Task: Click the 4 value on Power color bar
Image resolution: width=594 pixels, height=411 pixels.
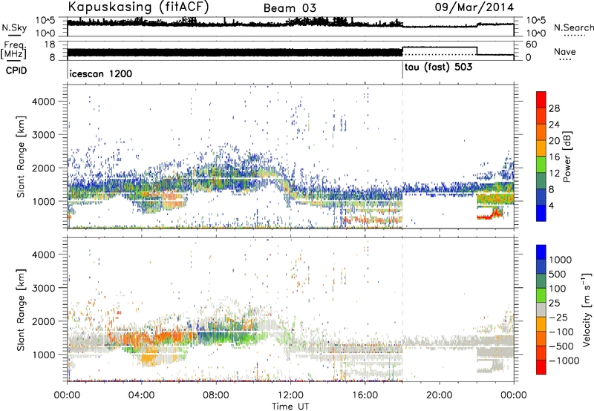Action: click(x=552, y=205)
